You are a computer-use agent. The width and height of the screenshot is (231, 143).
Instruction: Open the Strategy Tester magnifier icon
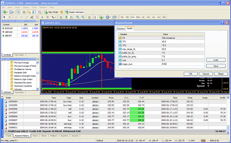[x=40, y=12]
